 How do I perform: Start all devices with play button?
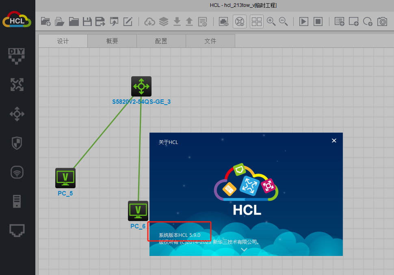click(304, 21)
